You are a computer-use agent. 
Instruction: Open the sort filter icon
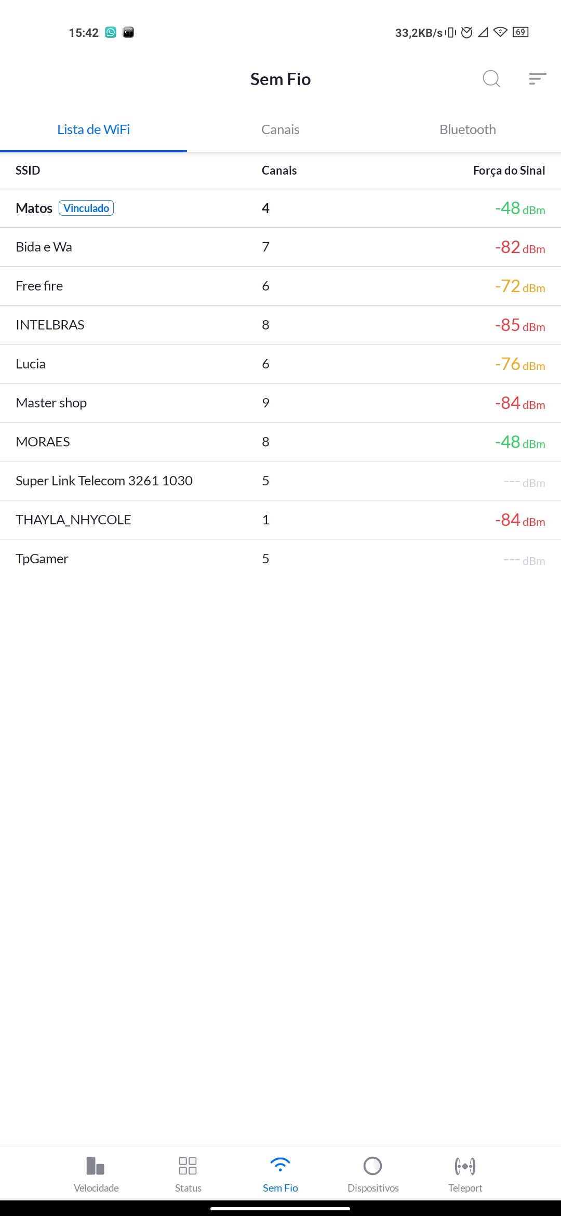(537, 79)
